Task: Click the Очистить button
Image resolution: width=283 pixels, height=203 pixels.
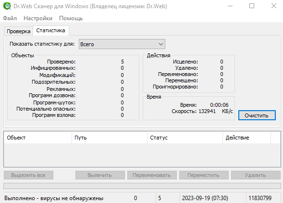Action: 257,115
